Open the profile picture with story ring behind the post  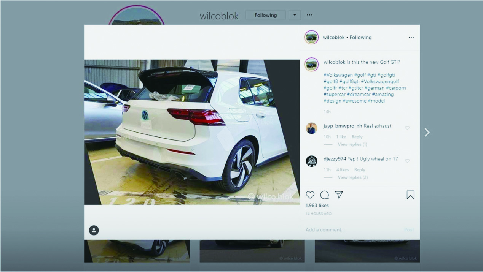point(136,16)
